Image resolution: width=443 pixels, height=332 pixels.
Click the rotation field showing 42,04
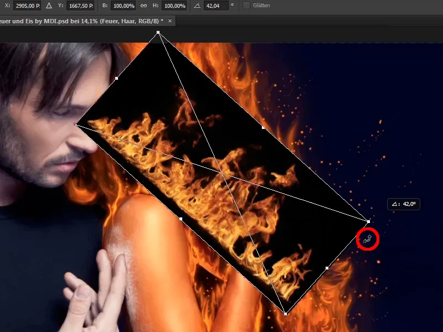click(216, 6)
